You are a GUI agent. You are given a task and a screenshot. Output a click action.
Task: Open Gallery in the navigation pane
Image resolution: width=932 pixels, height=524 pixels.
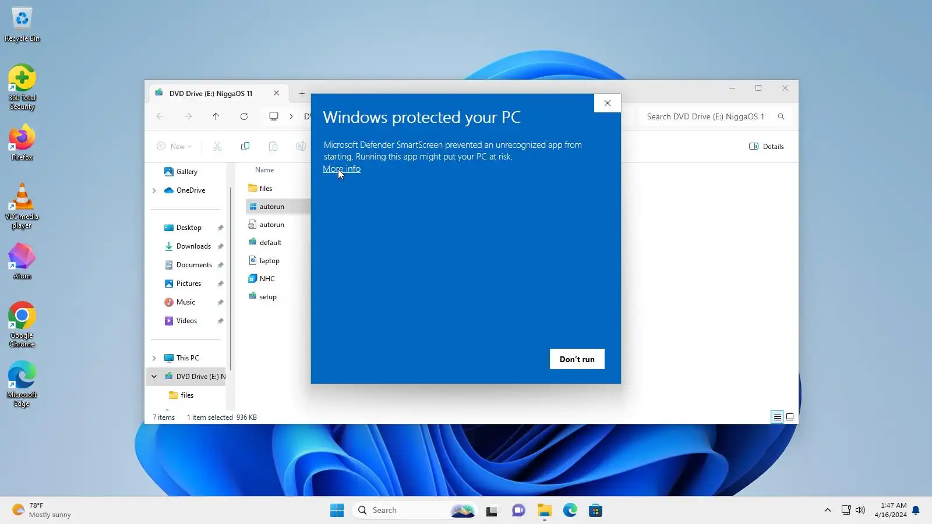(x=181, y=172)
